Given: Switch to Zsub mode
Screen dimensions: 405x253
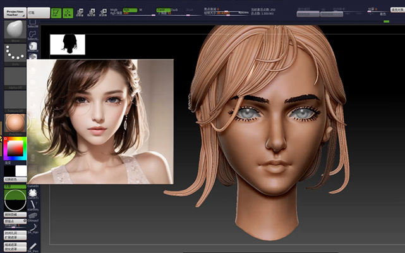Looking at the screenshot, I should click(174, 10).
